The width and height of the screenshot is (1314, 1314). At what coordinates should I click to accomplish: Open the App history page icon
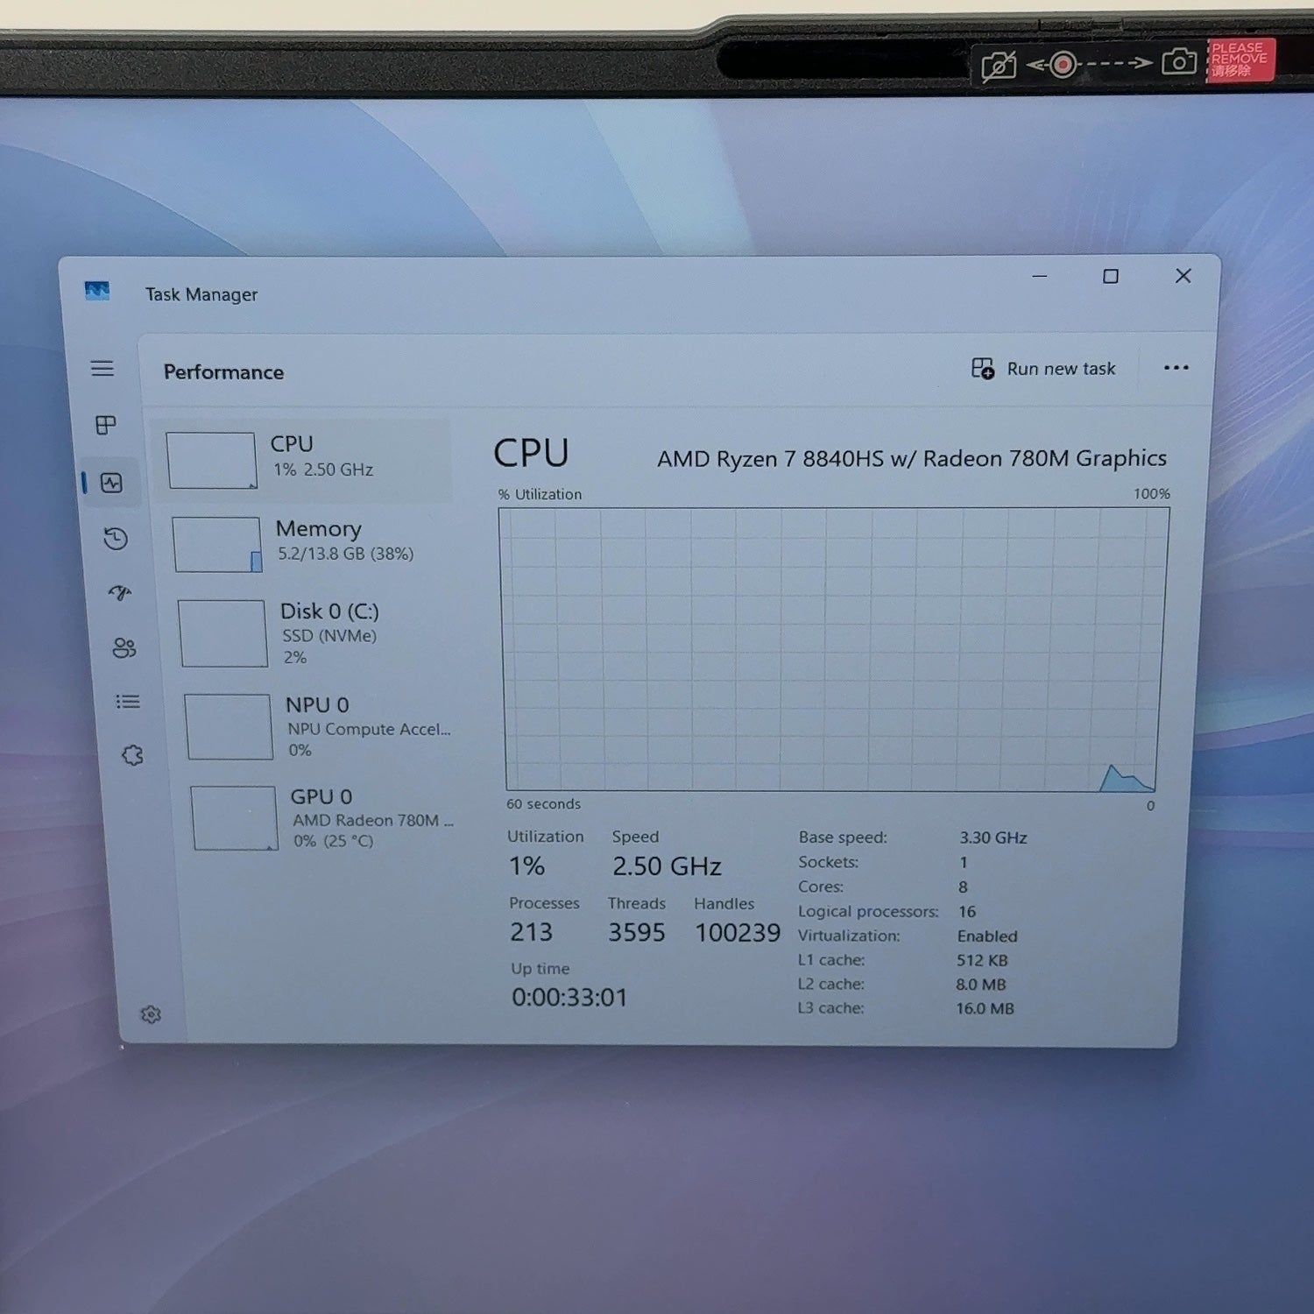(x=116, y=538)
